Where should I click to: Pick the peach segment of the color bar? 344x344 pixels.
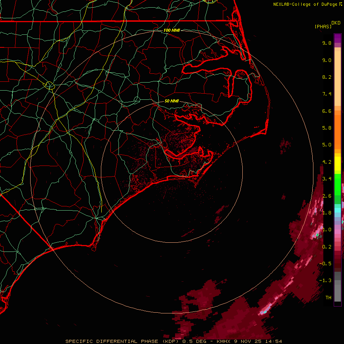(x=338, y=77)
